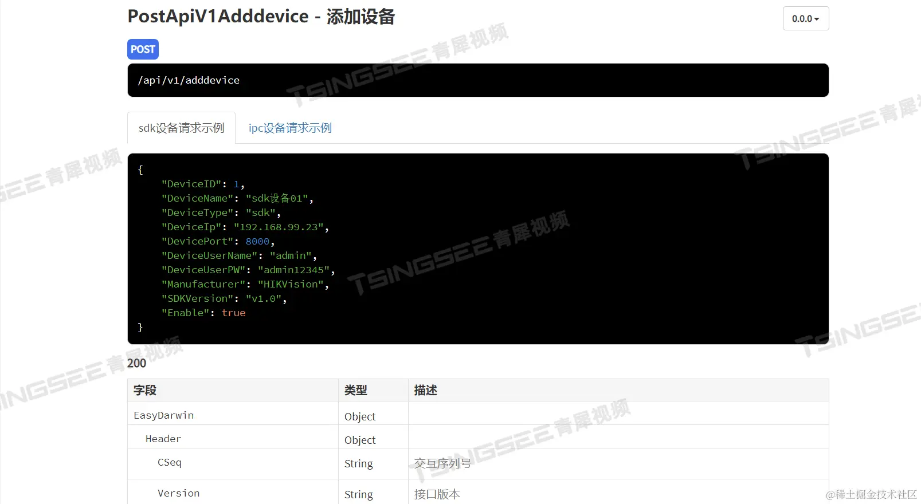Screen dimensions: 921x504
Task: Select the sdk设备请求示例 tab
Action: coord(181,128)
